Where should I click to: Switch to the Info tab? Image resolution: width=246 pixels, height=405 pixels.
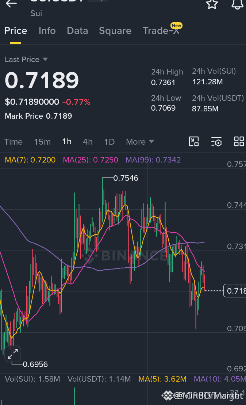[47, 31]
